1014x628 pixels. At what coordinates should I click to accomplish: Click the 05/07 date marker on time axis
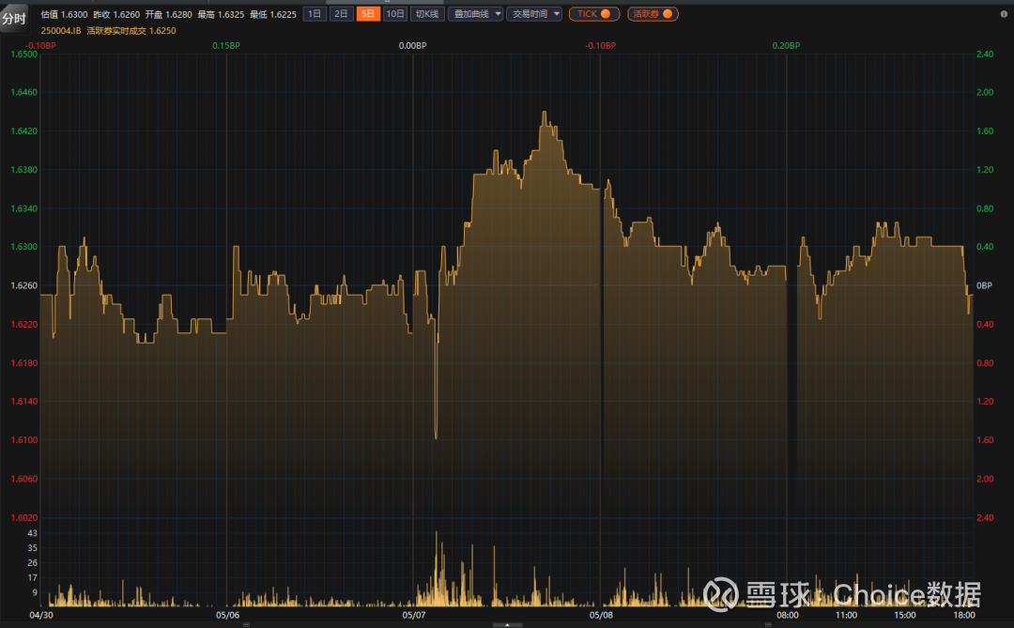414,616
